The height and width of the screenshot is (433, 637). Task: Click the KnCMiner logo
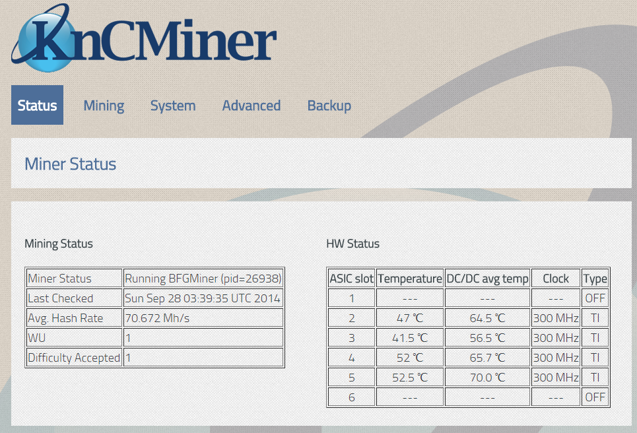click(144, 38)
